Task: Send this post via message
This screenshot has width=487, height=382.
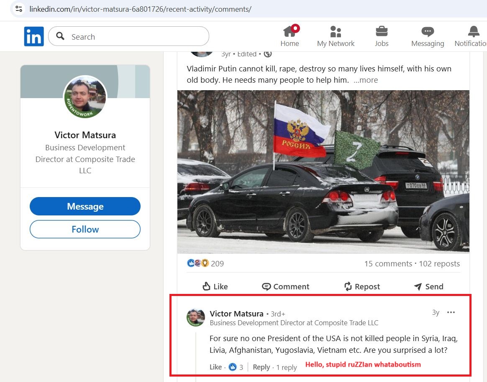Action: tap(428, 286)
